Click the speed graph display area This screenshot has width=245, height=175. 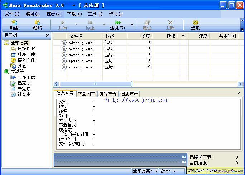pyautogui.click(x=120, y=160)
